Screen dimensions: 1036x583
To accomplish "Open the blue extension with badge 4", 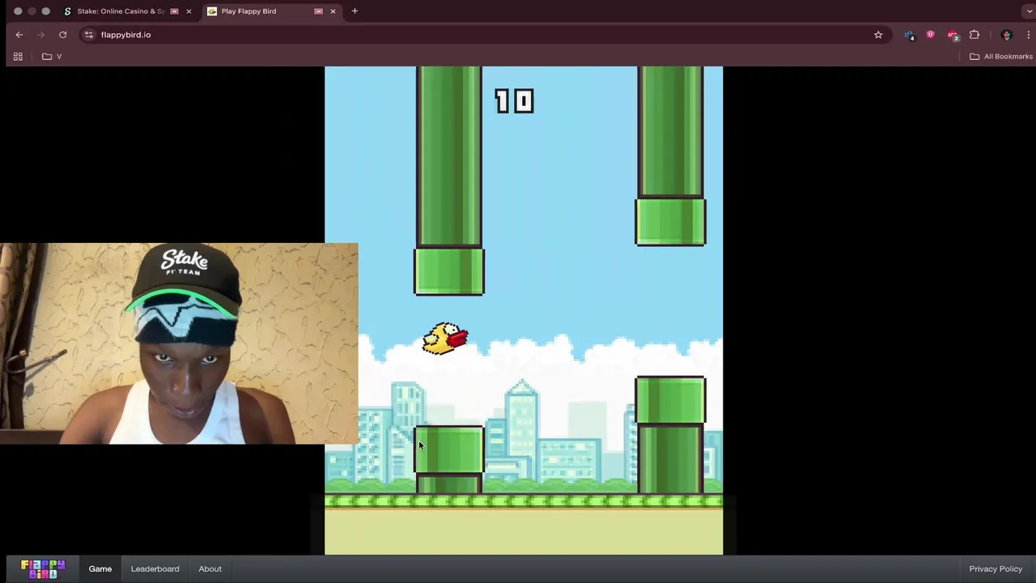I will (x=910, y=35).
